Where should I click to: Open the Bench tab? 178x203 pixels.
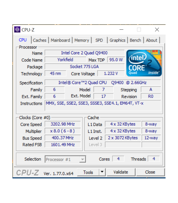tap(135, 40)
